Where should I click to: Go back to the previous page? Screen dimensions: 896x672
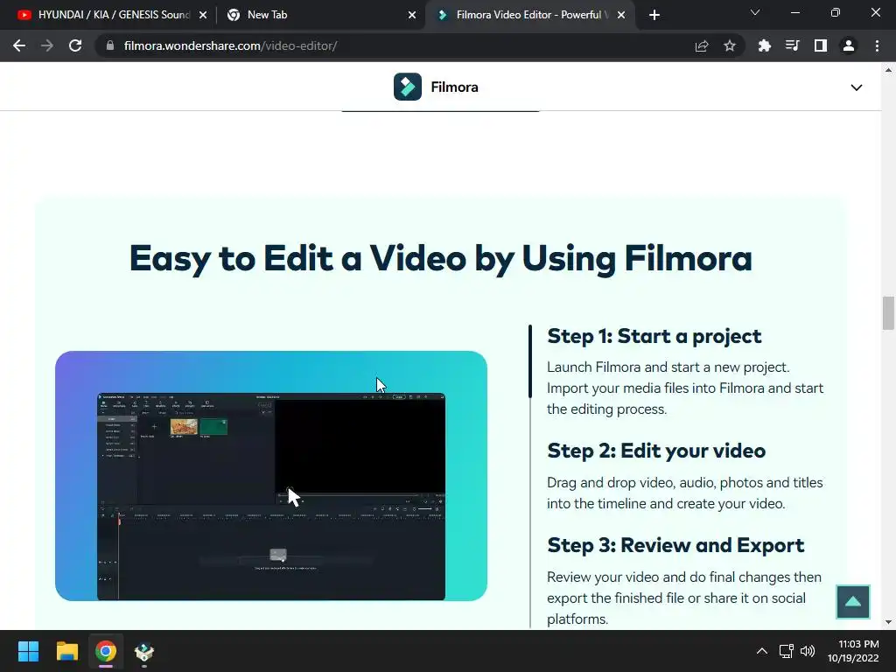point(19,45)
